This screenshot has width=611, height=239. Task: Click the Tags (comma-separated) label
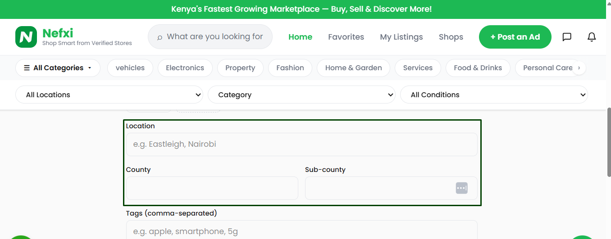pyautogui.click(x=171, y=213)
